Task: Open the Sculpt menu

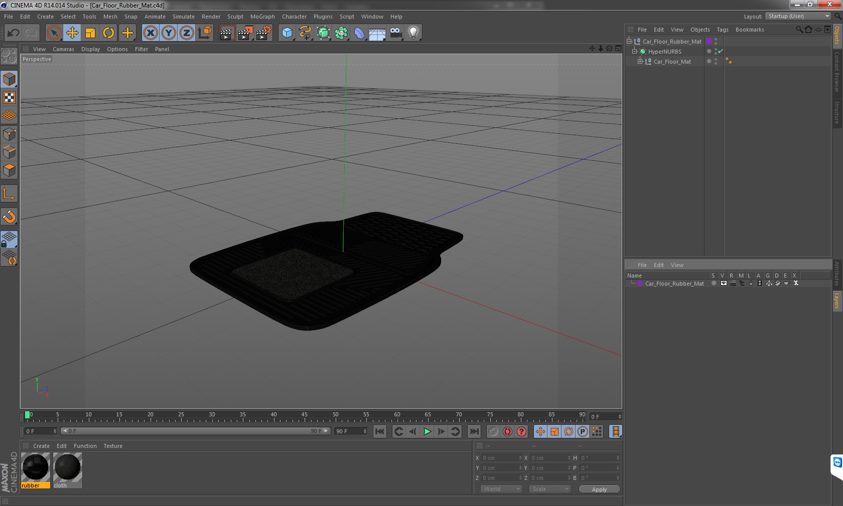Action: point(235,17)
